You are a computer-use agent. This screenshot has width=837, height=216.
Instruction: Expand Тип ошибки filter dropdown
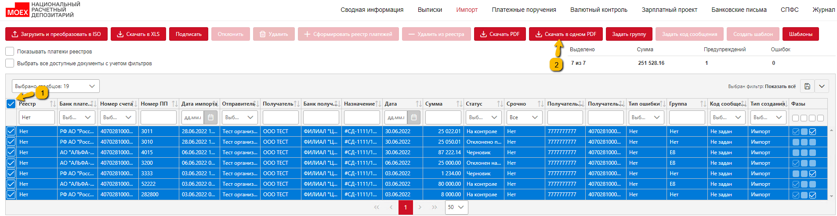[x=646, y=117]
